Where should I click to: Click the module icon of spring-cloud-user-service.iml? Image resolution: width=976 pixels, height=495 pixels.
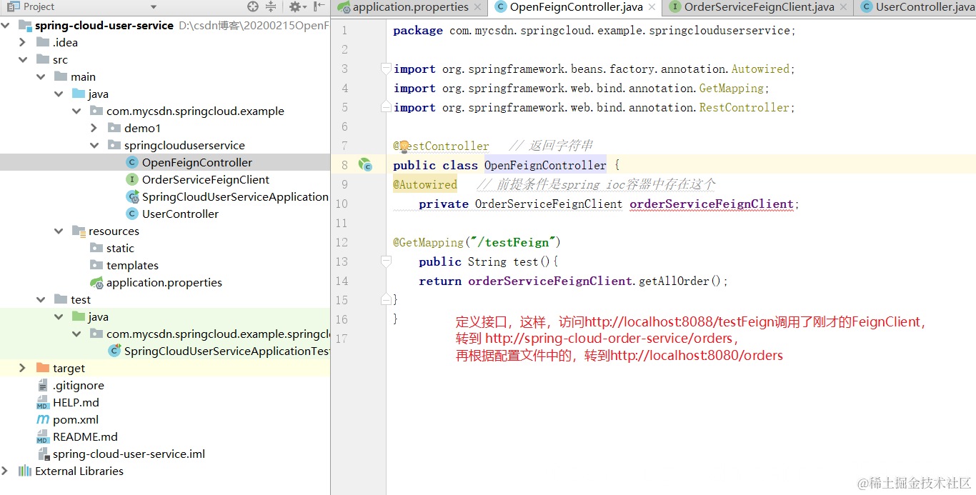click(43, 454)
